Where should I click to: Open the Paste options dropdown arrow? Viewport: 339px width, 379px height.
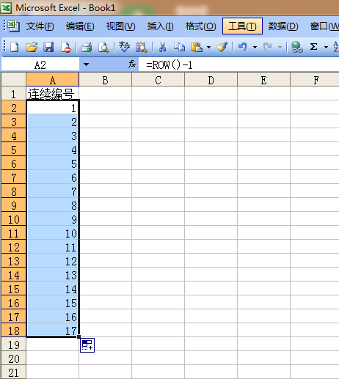208,47
